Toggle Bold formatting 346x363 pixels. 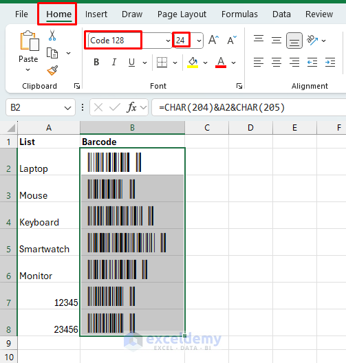click(x=96, y=62)
